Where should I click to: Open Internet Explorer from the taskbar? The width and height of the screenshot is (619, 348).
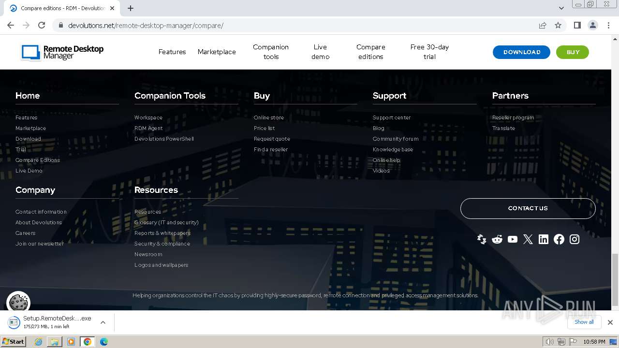[x=39, y=342]
